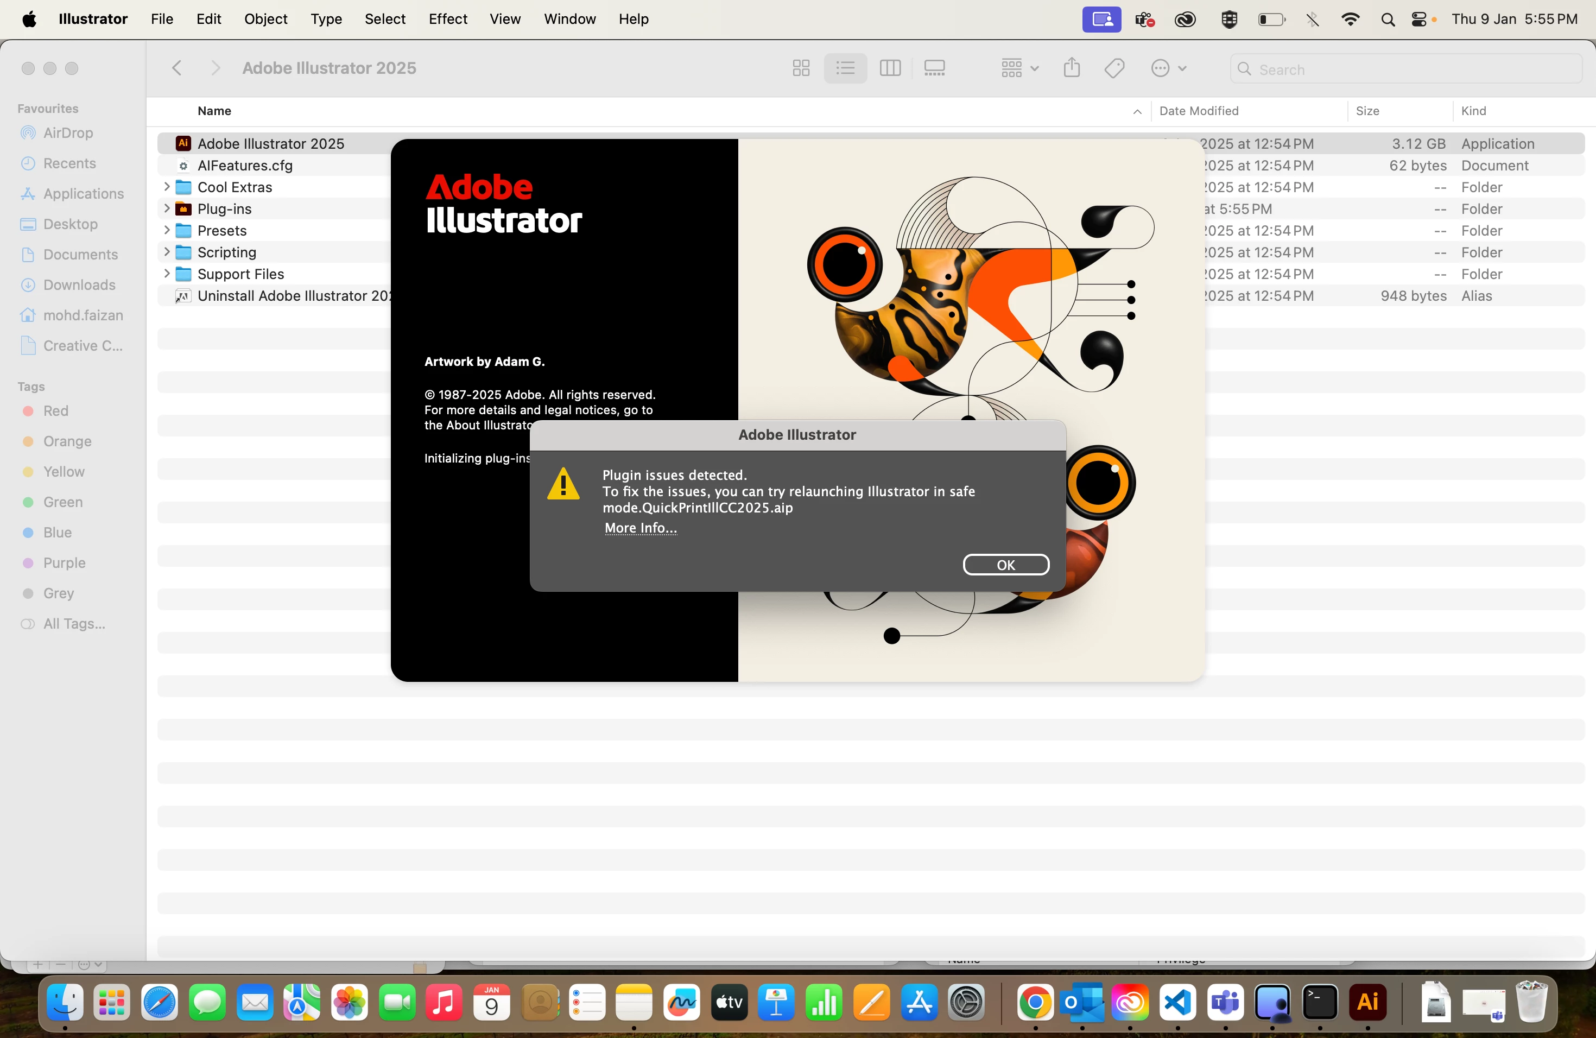This screenshot has height=1038, width=1596.
Task: Click the Share icon in Finder toolbar
Action: click(x=1071, y=68)
